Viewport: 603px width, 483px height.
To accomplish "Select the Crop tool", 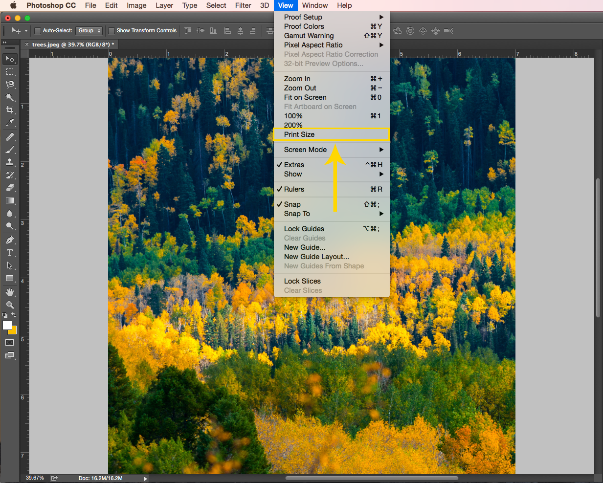I will [x=10, y=110].
